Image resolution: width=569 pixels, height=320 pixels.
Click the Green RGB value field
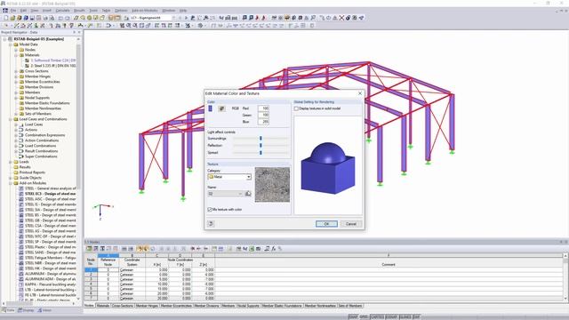(x=263, y=115)
